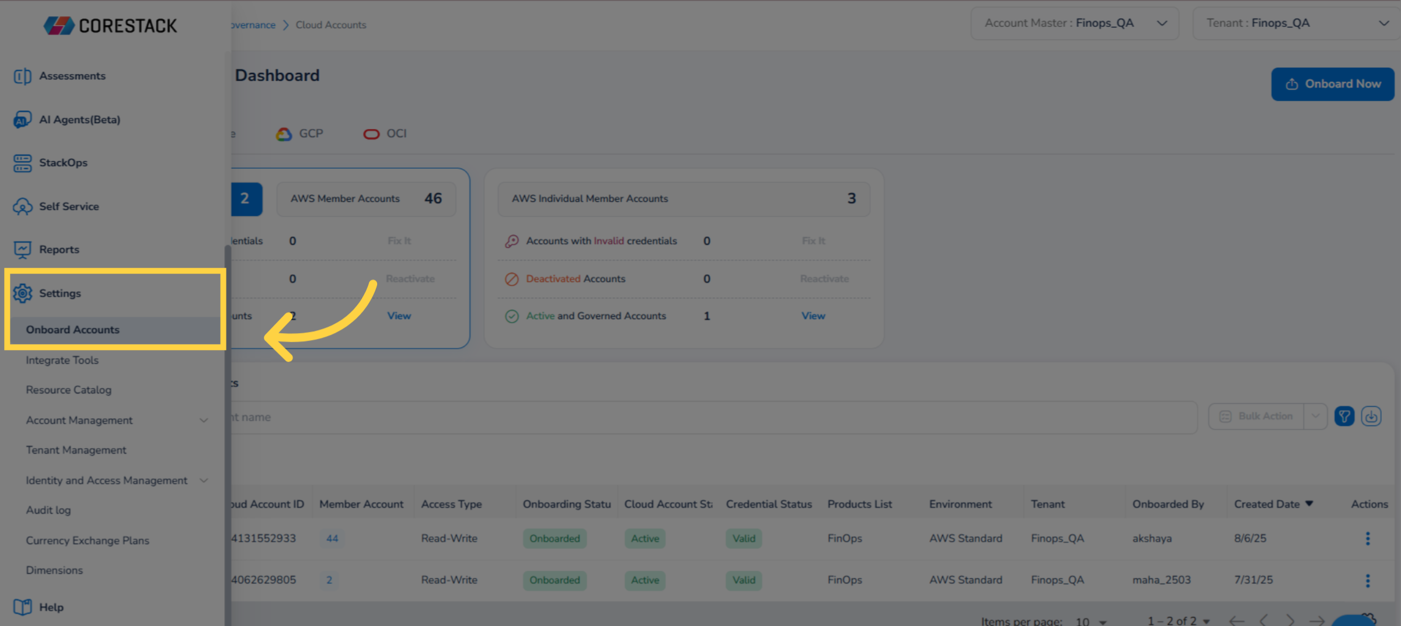Open the Assessments sidebar icon

22,76
